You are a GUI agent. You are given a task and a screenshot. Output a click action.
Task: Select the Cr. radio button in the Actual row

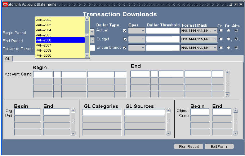click(220, 30)
